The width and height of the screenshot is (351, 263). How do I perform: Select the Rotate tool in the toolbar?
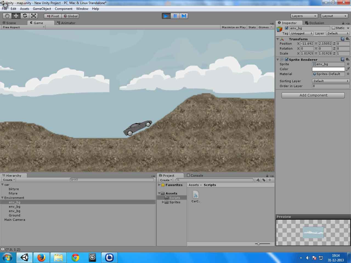tap(25, 16)
